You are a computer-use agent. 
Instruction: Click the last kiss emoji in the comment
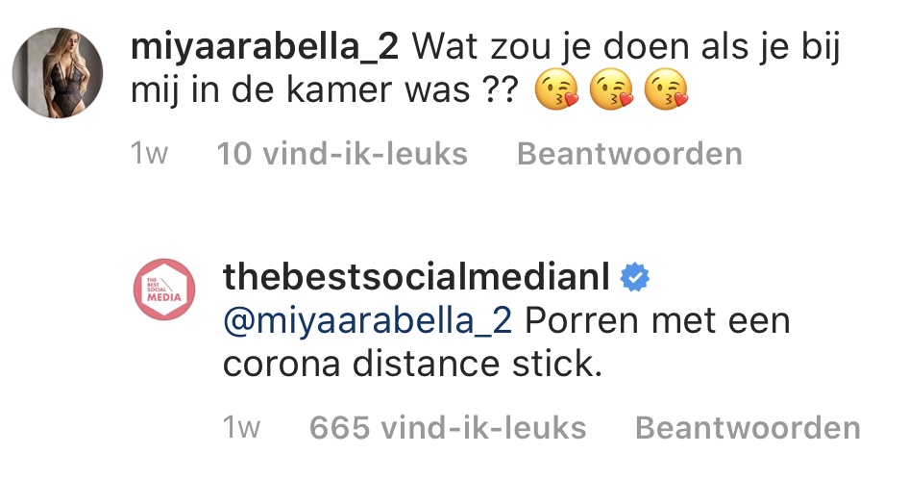click(x=668, y=92)
